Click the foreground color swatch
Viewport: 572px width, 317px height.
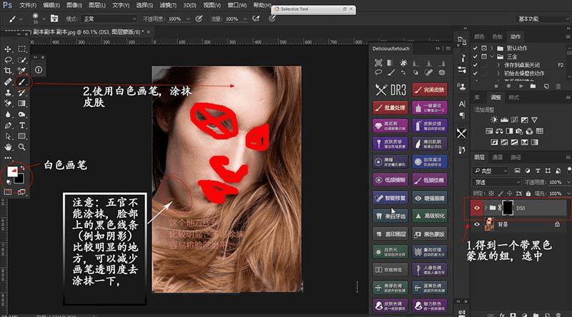pyautogui.click(x=11, y=172)
